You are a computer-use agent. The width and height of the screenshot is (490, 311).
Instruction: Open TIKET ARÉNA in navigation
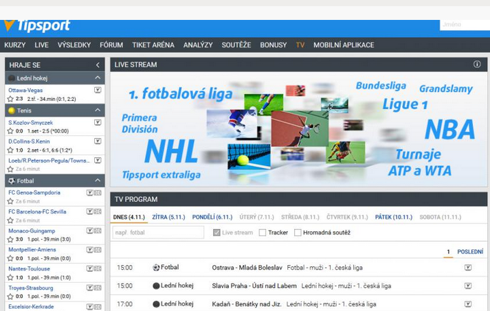[x=153, y=45]
